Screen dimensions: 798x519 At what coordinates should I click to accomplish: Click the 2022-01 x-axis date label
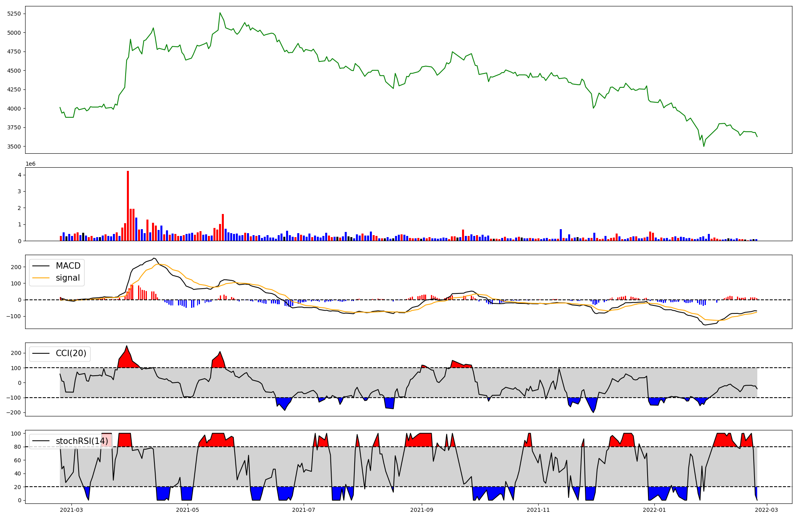pyautogui.click(x=654, y=510)
